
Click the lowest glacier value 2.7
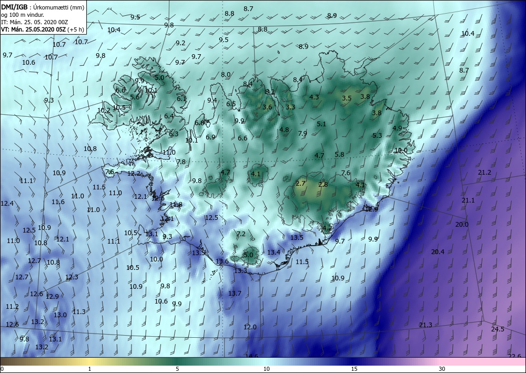(x=301, y=183)
